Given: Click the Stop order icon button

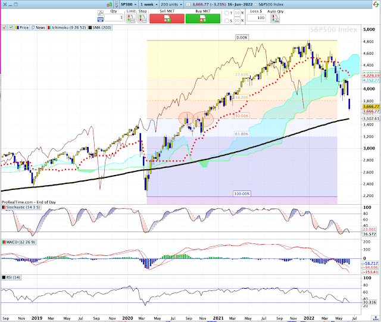Looking at the screenshot, I should coord(142,18).
